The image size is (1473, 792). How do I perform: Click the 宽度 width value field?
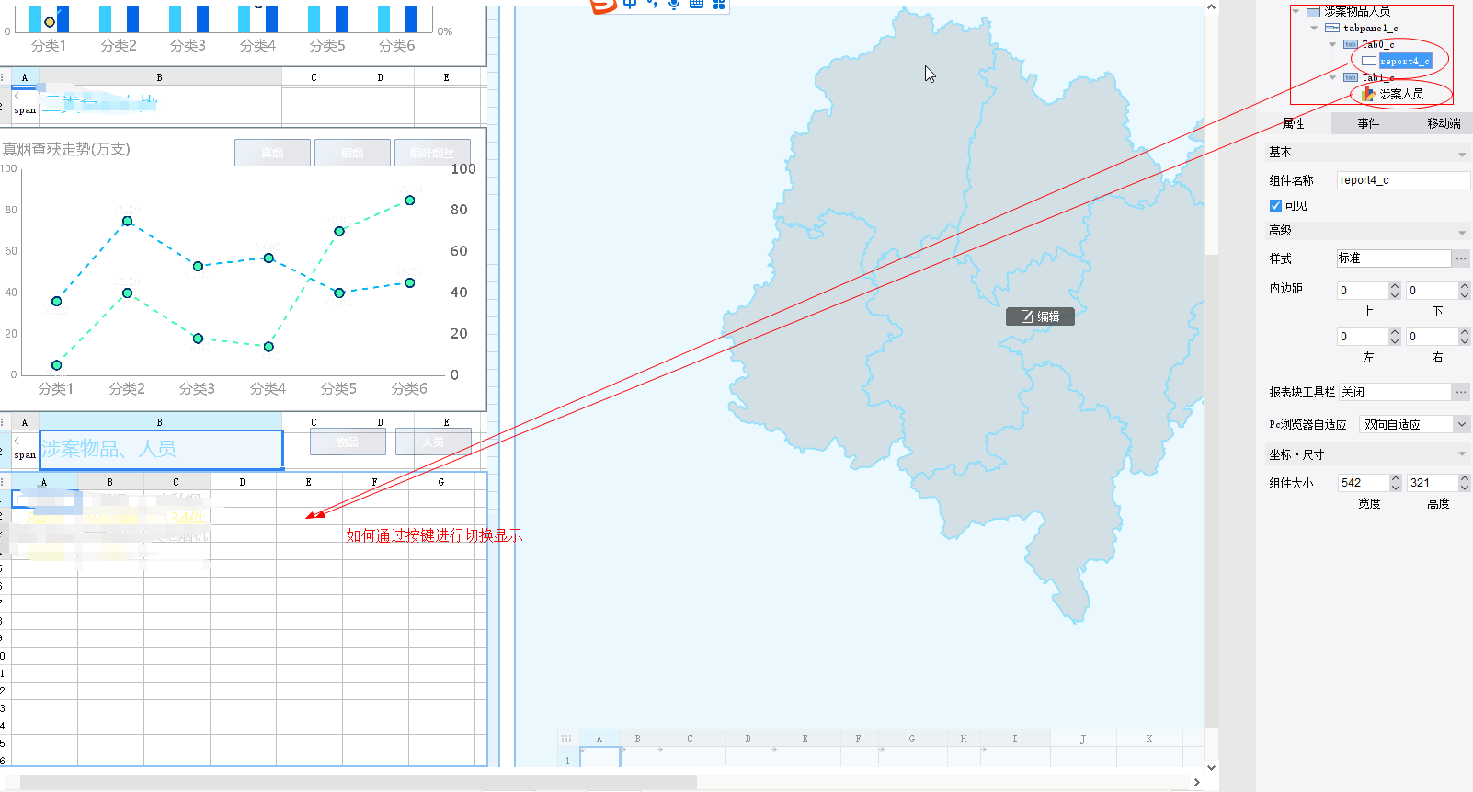click(x=1364, y=483)
